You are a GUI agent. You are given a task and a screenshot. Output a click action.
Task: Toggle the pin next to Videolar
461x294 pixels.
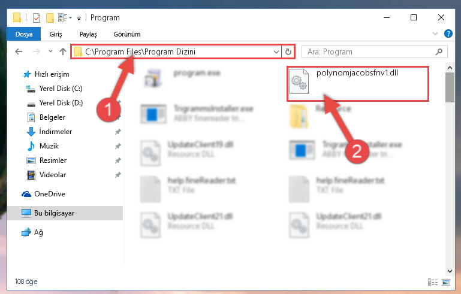point(117,175)
